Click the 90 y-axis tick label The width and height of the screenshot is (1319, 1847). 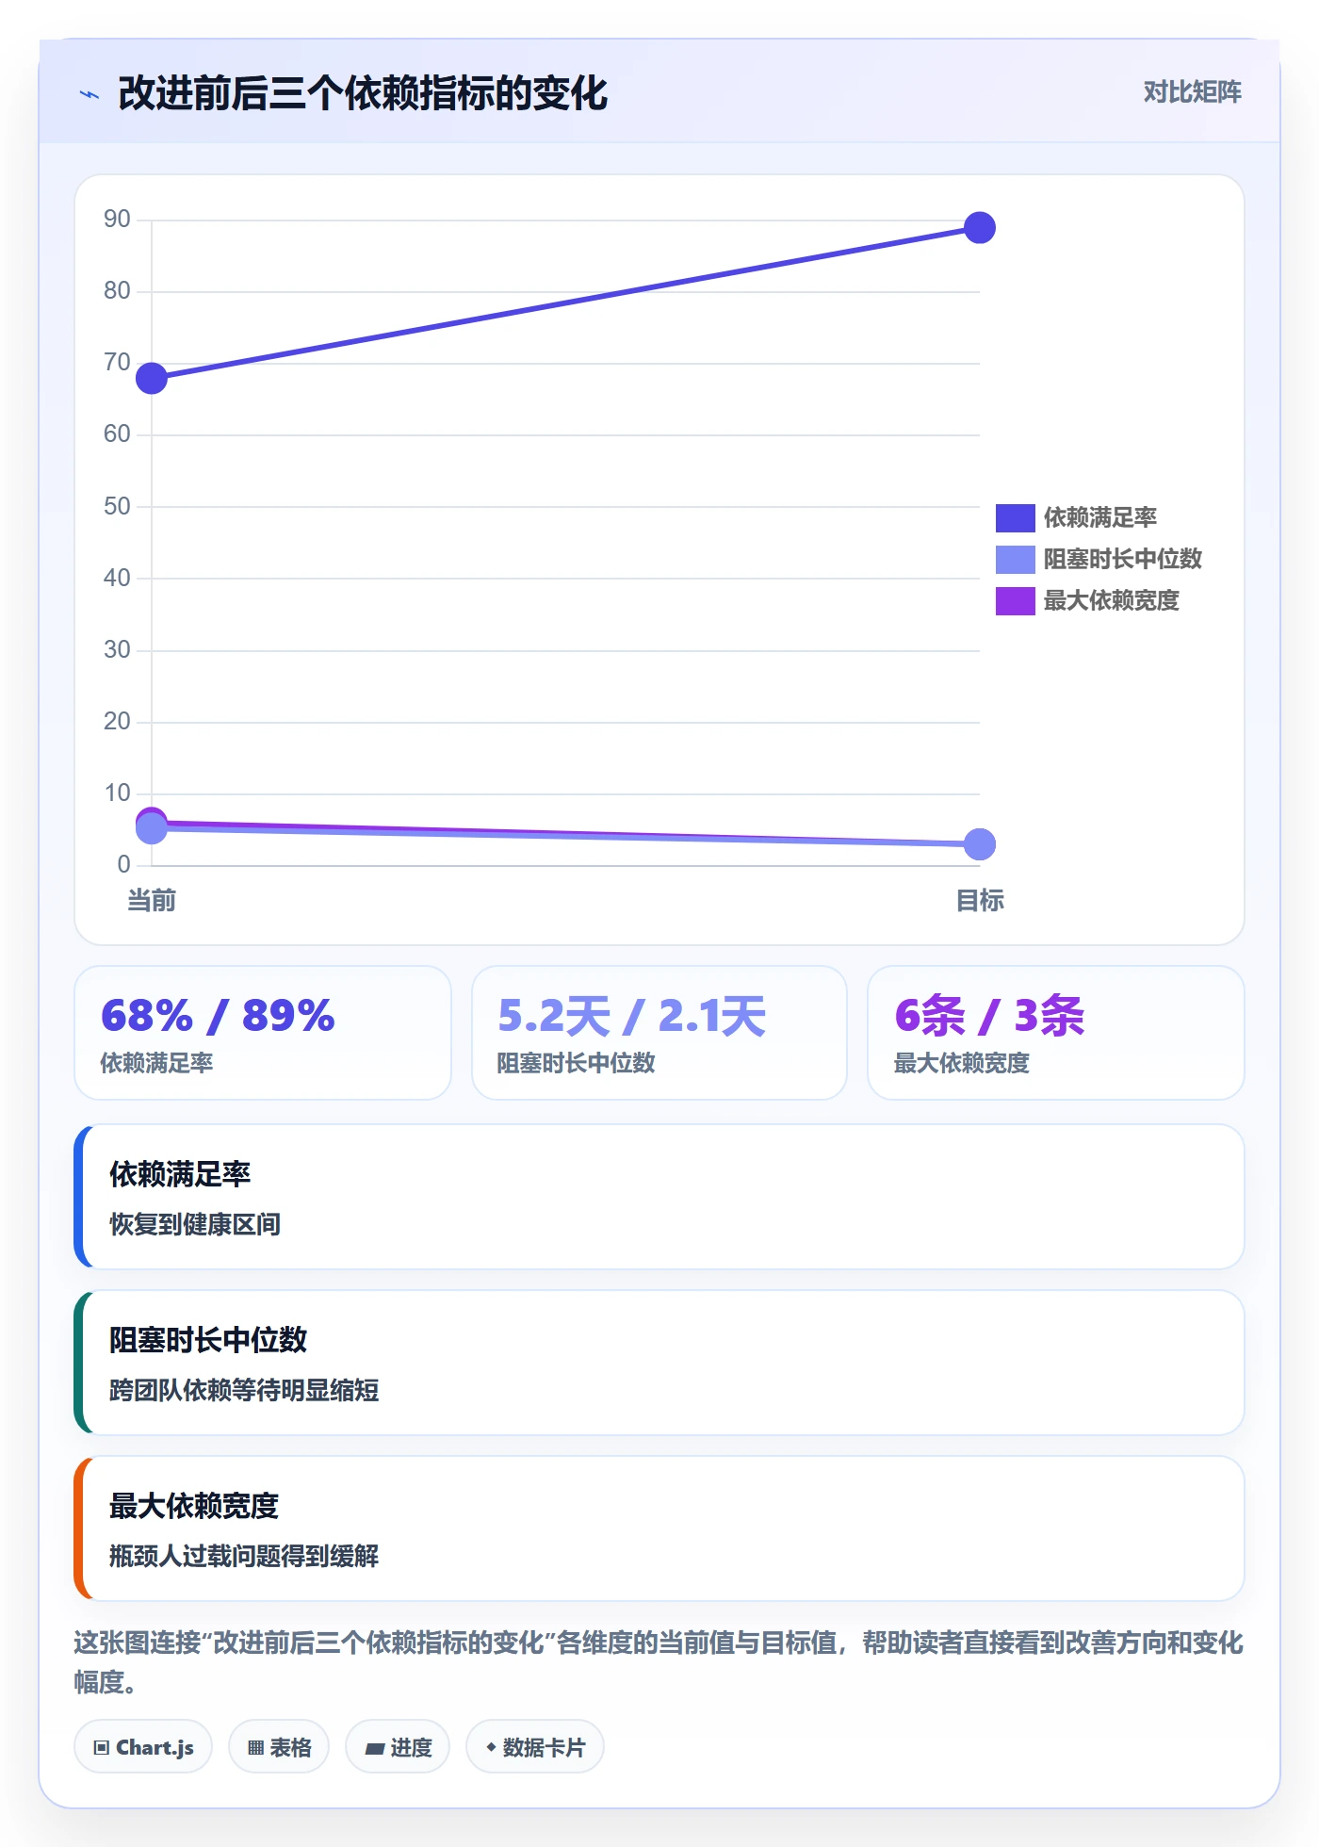[117, 219]
